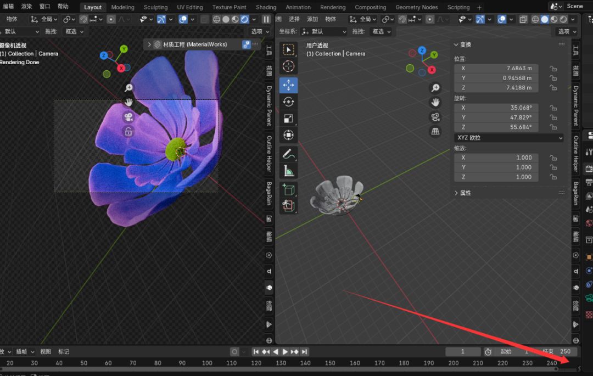This screenshot has height=376, width=593.
Task: Switch to the Sculpting workspace tab
Action: pyautogui.click(x=155, y=8)
